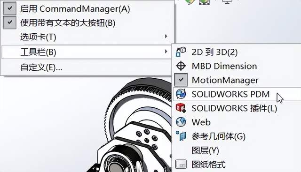Click the MBD Dimension crosshair icon

(x=181, y=66)
